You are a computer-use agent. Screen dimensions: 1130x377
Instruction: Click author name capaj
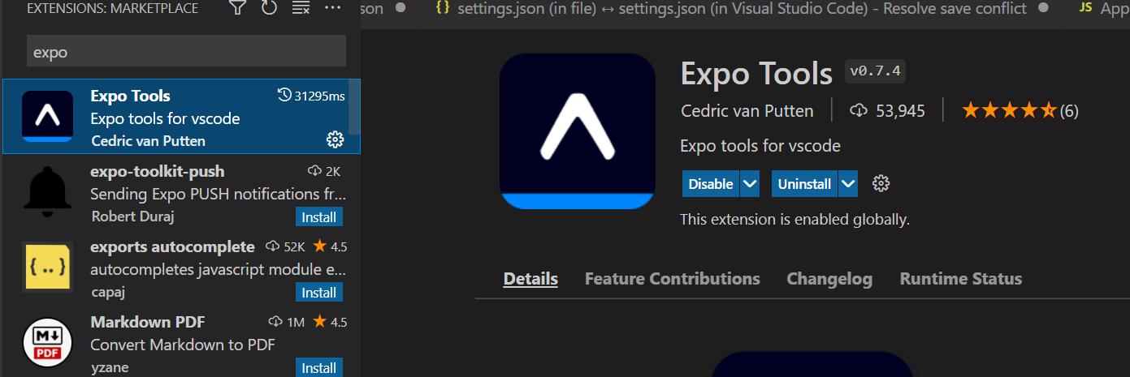107,292
